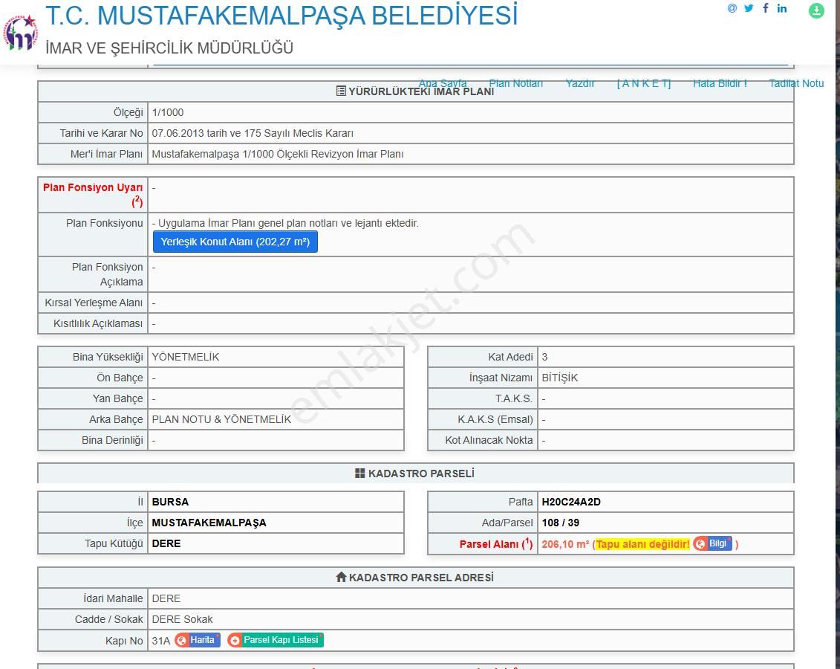Open the Plan Notları menu item
Screen dimensions: 840x669
pos(516,83)
